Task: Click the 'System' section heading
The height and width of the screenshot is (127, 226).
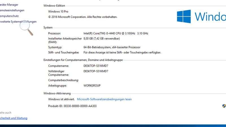Action: (48, 27)
